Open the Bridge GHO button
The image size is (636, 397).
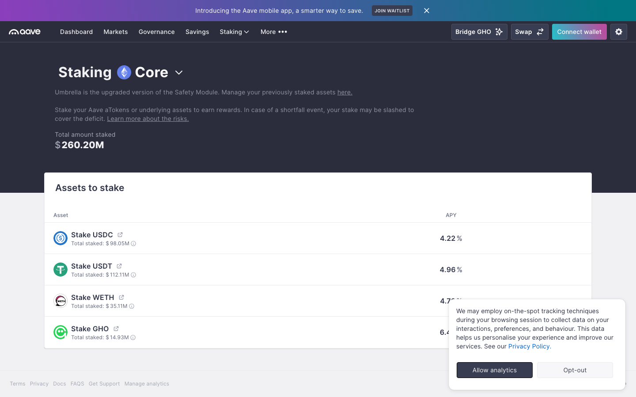479,32
